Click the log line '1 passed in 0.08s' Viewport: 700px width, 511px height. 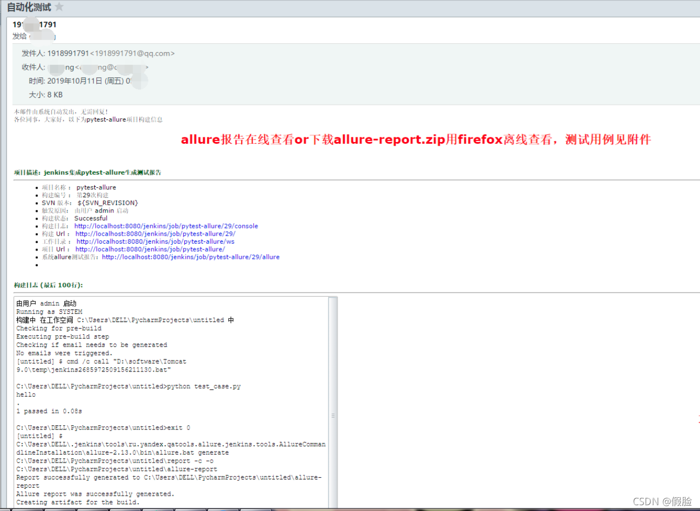coord(49,411)
